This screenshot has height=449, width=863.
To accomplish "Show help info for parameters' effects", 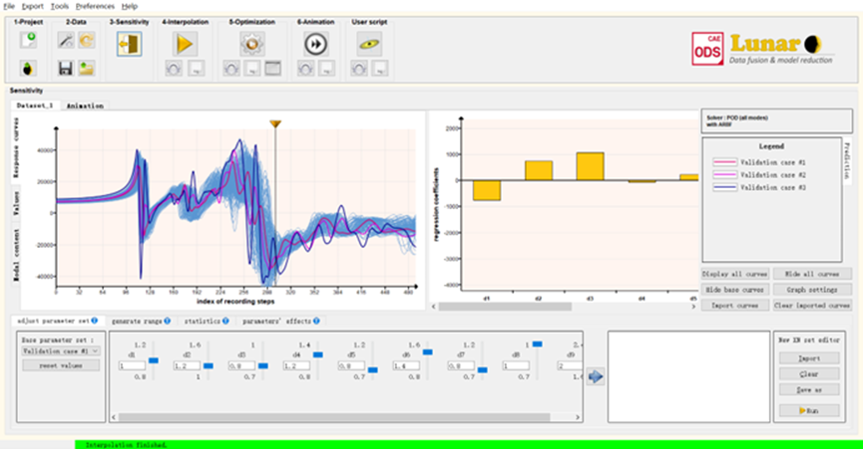I will [316, 321].
